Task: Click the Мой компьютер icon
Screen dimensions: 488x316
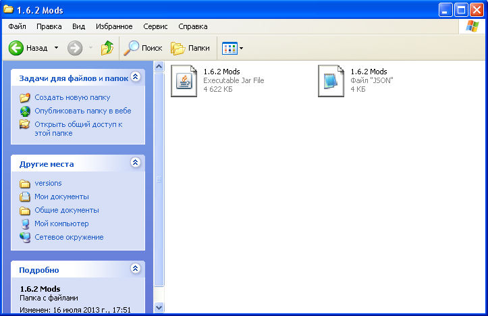Action: click(25, 224)
